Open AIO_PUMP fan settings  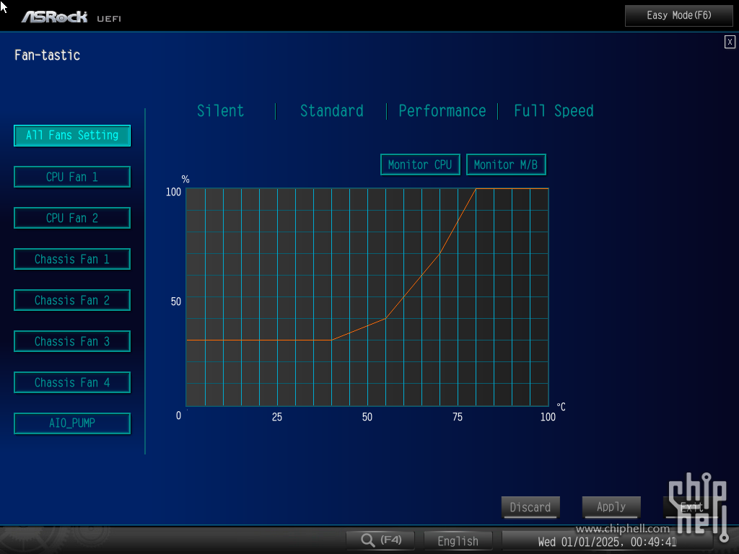(72, 423)
